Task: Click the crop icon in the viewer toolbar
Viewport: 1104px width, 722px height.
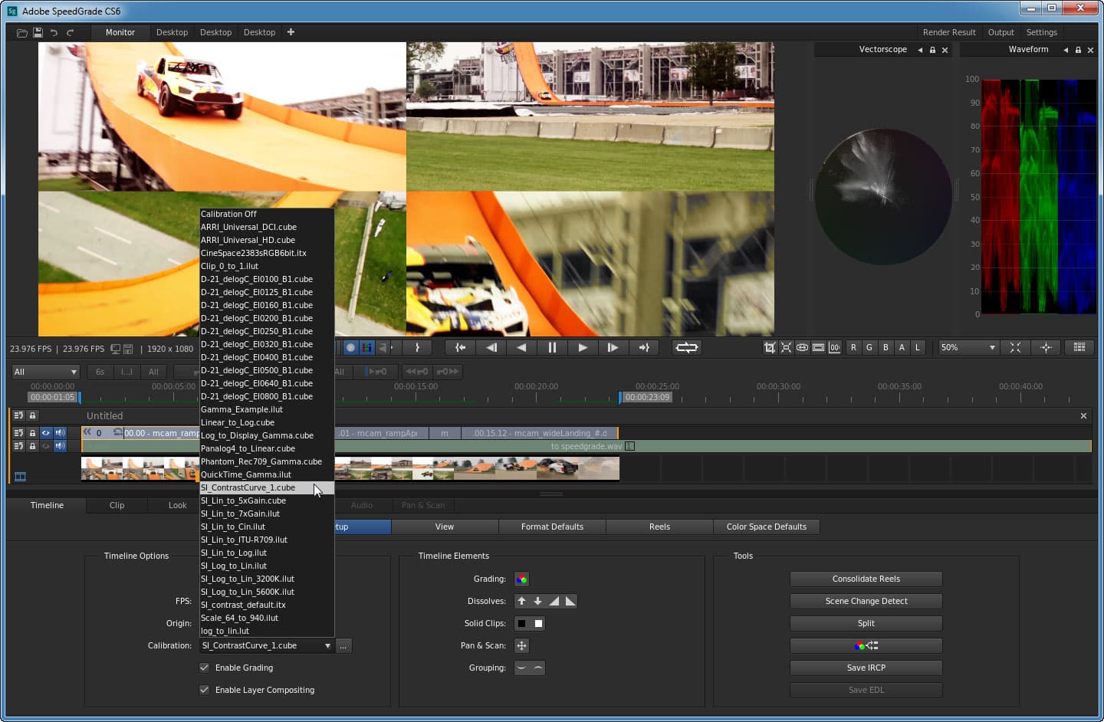Action: [x=770, y=348]
